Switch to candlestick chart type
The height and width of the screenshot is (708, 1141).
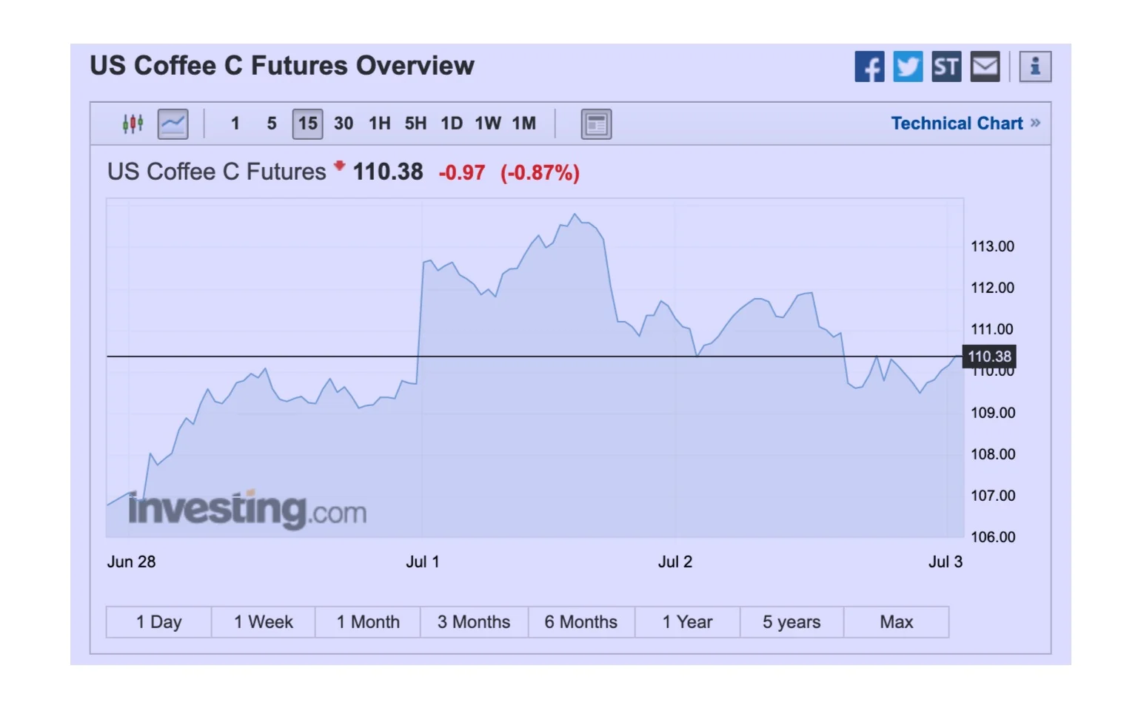point(133,124)
